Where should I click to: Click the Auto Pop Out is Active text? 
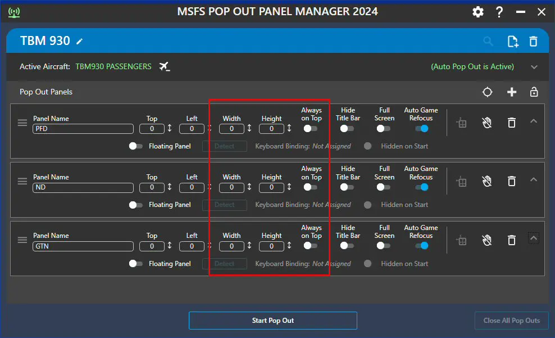pos(472,66)
